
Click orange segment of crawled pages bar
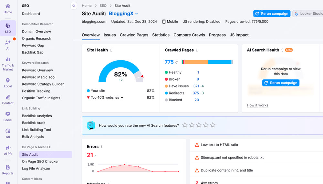[x=196, y=62]
